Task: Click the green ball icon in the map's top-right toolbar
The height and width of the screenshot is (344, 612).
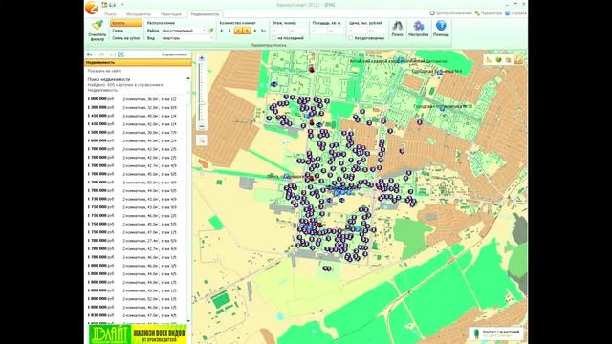Action: (x=498, y=59)
